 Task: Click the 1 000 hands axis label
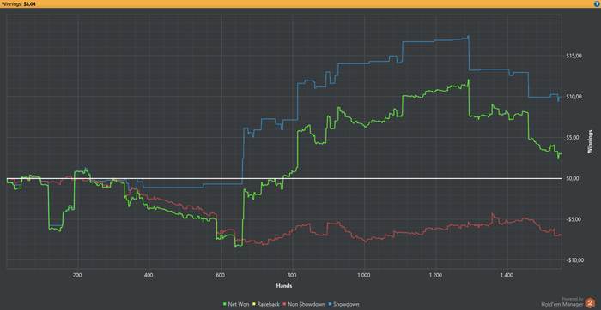point(363,275)
